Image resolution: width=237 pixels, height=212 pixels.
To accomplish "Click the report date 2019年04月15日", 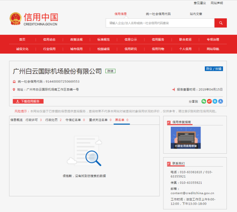I will (x=210, y=90).
